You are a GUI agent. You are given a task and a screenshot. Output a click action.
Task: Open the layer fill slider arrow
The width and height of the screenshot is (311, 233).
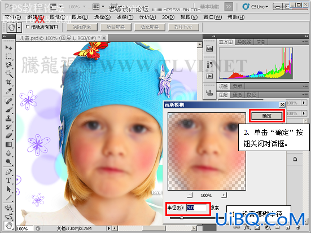[304, 113]
